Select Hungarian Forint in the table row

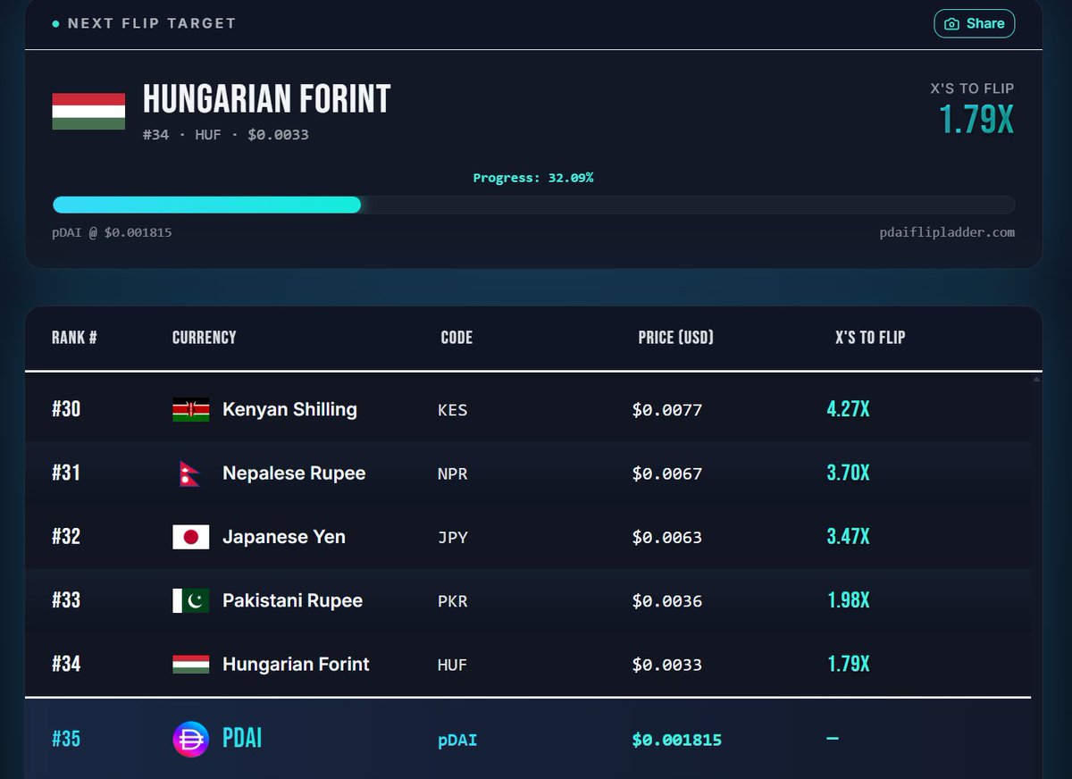point(296,665)
